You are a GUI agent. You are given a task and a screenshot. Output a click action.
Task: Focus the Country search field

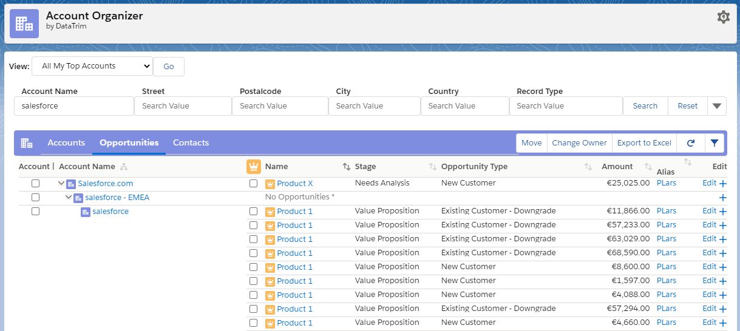tap(465, 105)
